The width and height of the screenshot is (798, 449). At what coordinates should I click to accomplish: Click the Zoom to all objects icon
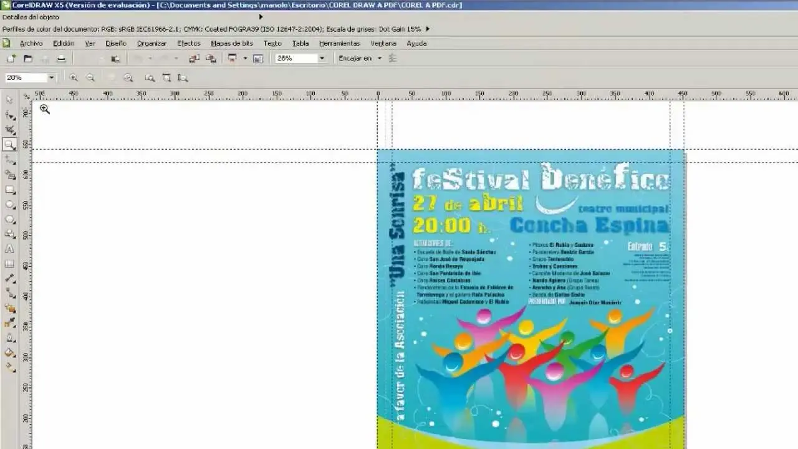coord(128,78)
